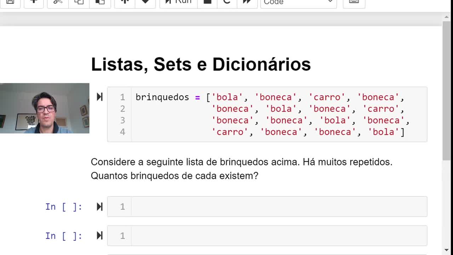Interrupt the kernel with stop icon

pyautogui.click(x=207, y=2)
